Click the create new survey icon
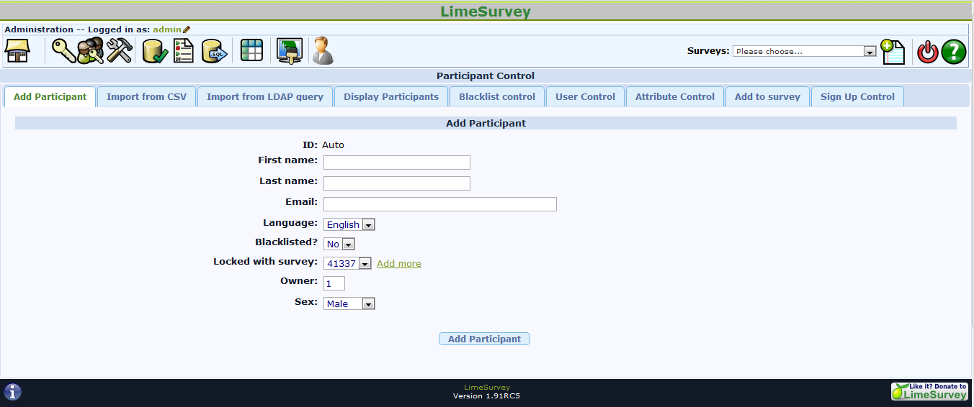 [x=893, y=52]
